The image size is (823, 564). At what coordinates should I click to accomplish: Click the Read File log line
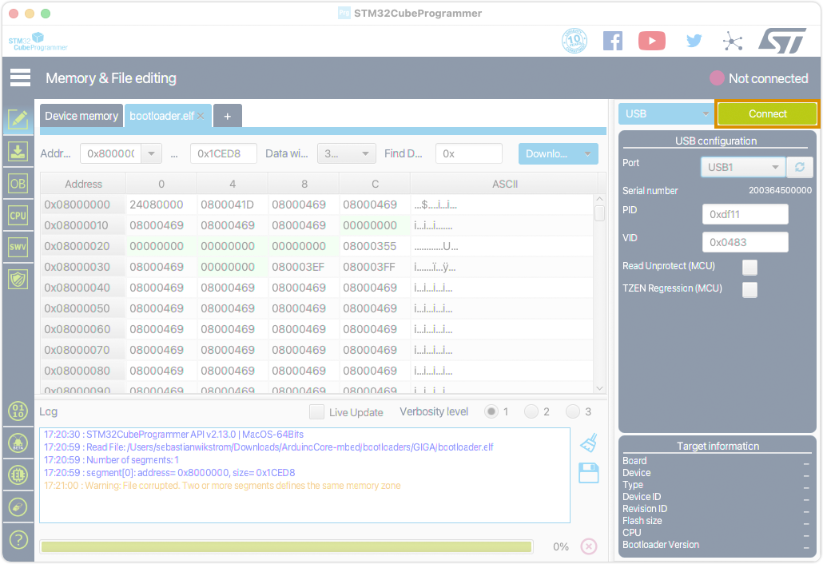pos(268,447)
